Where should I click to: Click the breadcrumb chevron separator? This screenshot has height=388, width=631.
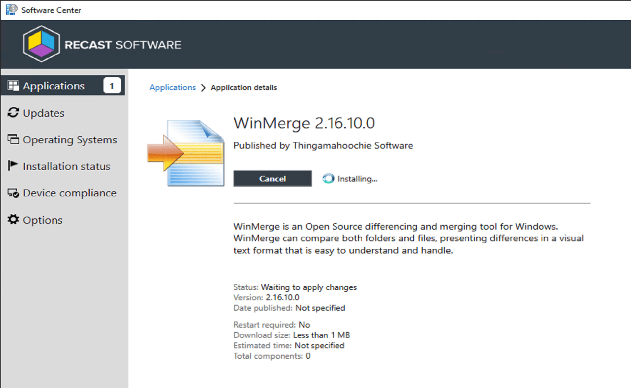(203, 88)
